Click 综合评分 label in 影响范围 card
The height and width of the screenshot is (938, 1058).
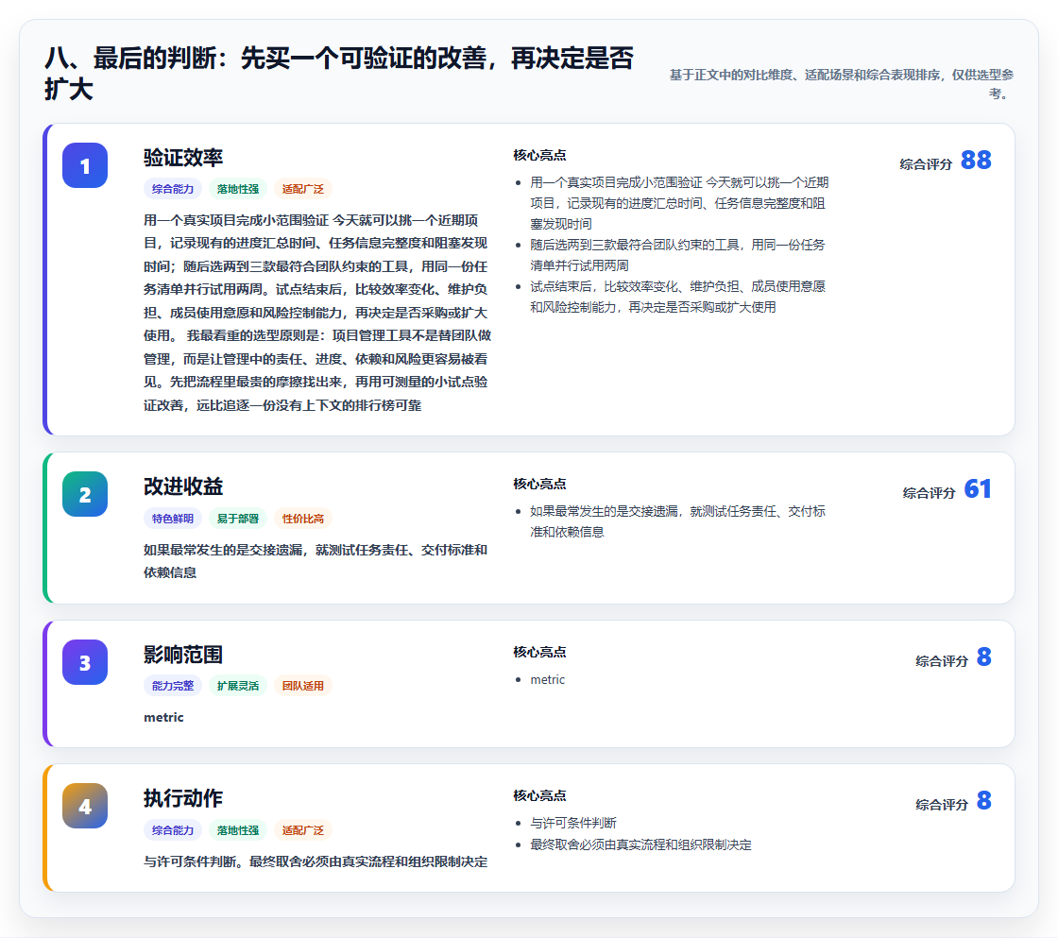[x=941, y=660]
